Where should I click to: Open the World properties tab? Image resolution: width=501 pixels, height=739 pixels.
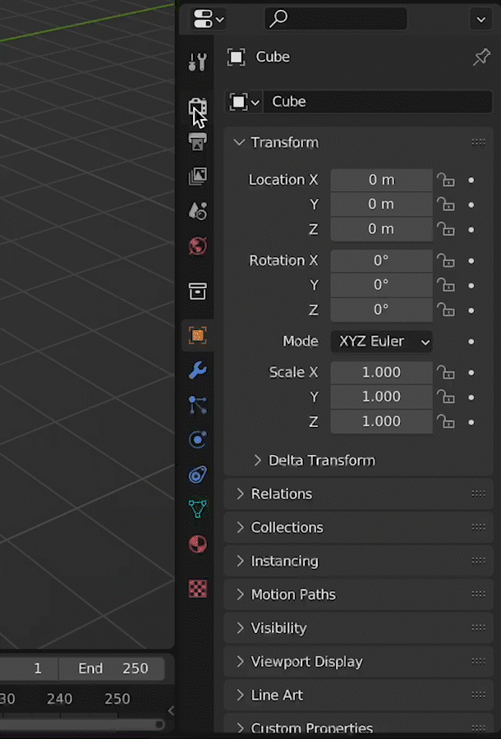pyautogui.click(x=197, y=246)
